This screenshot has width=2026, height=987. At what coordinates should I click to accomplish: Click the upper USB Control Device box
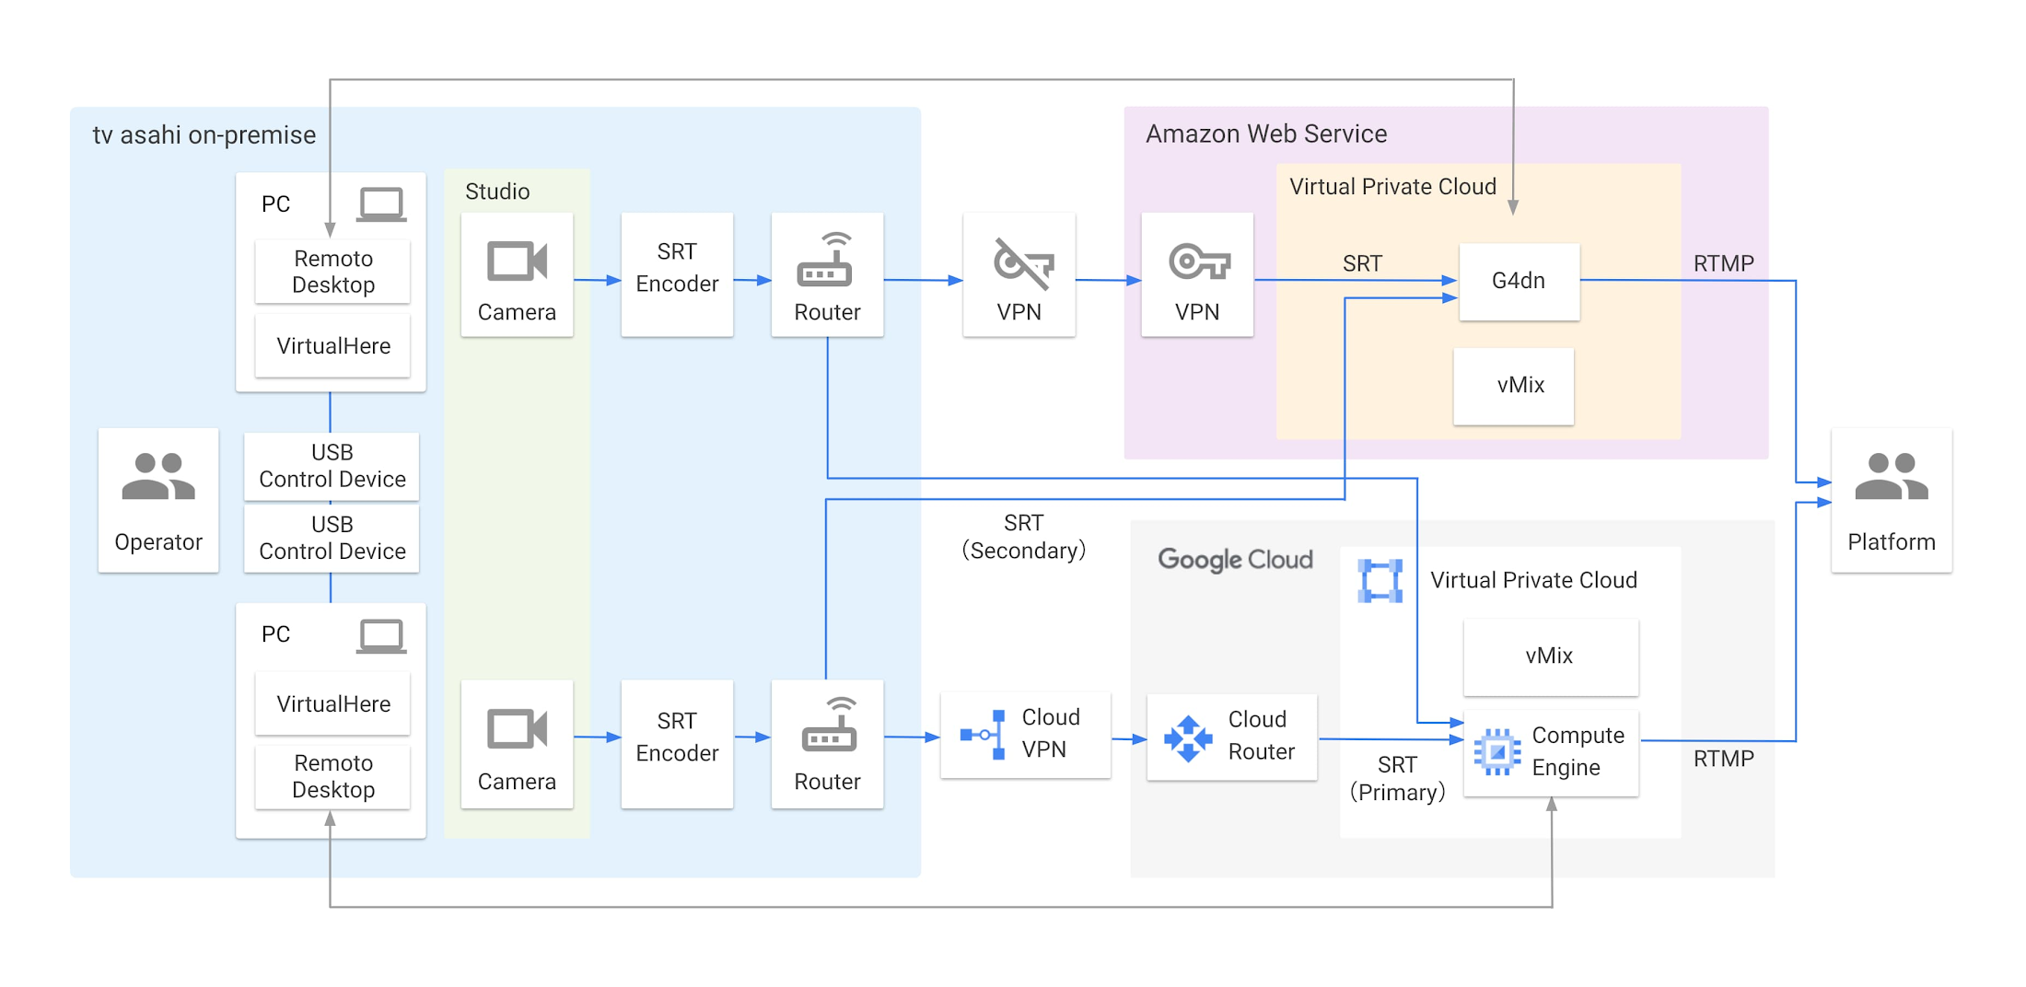pos(332,466)
